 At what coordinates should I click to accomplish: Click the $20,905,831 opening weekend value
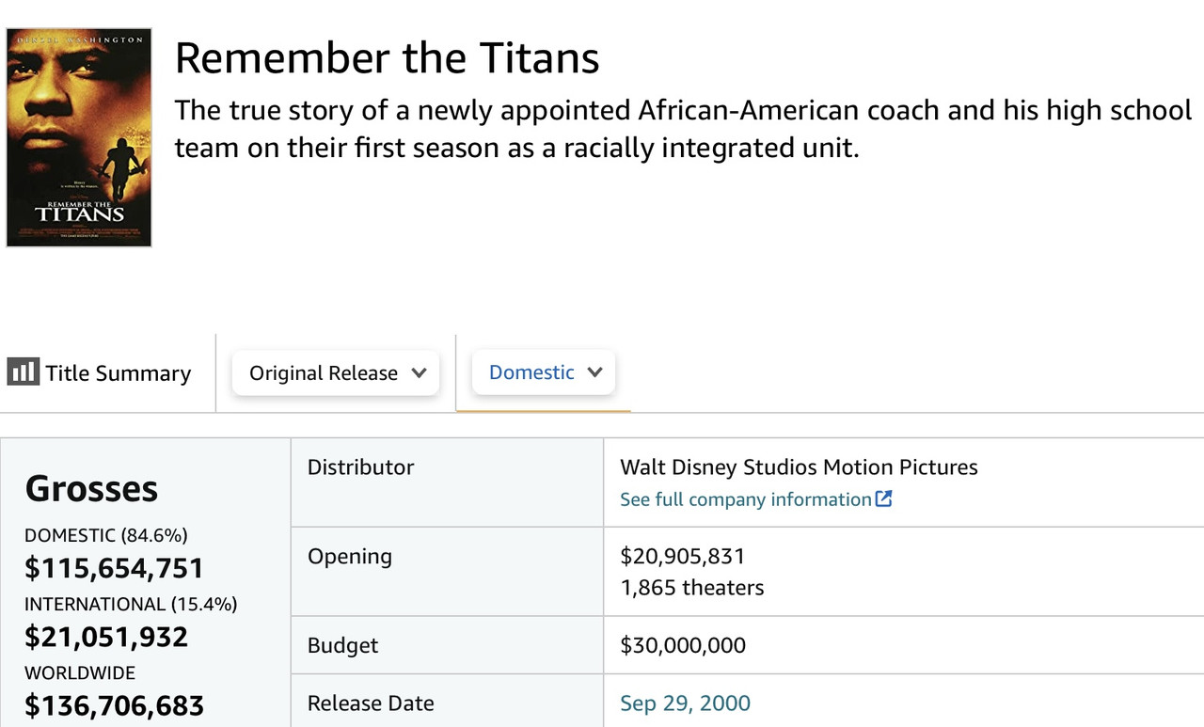[682, 556]
